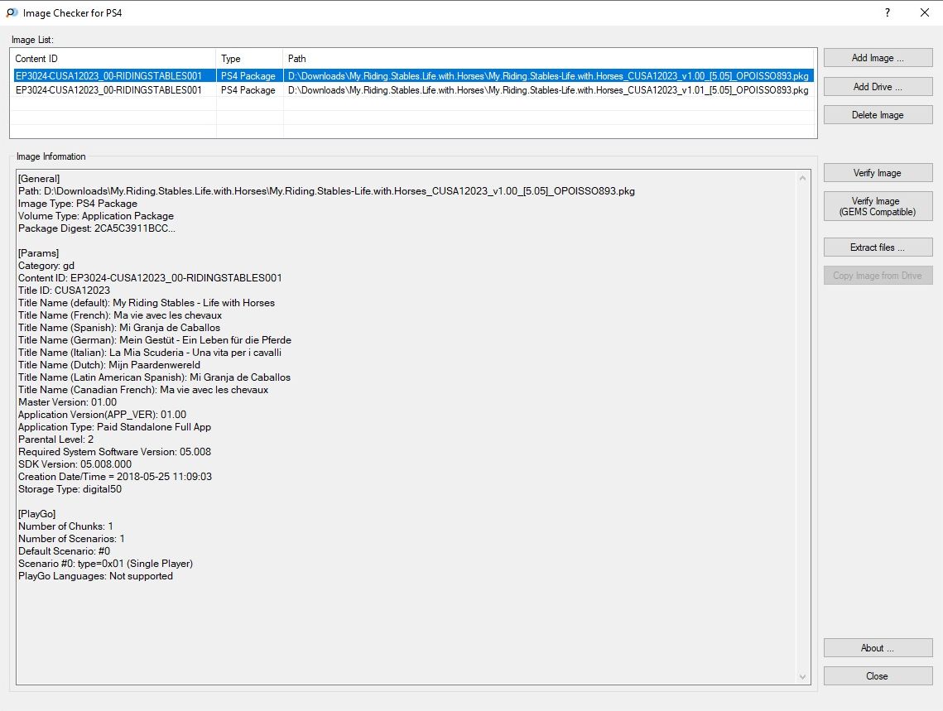943x711 pixels.
Task: Click the scroll down arrow of Image Information
Action: 802,677
